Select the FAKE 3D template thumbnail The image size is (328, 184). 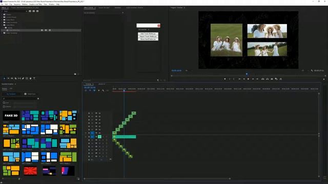coord(11,116)
